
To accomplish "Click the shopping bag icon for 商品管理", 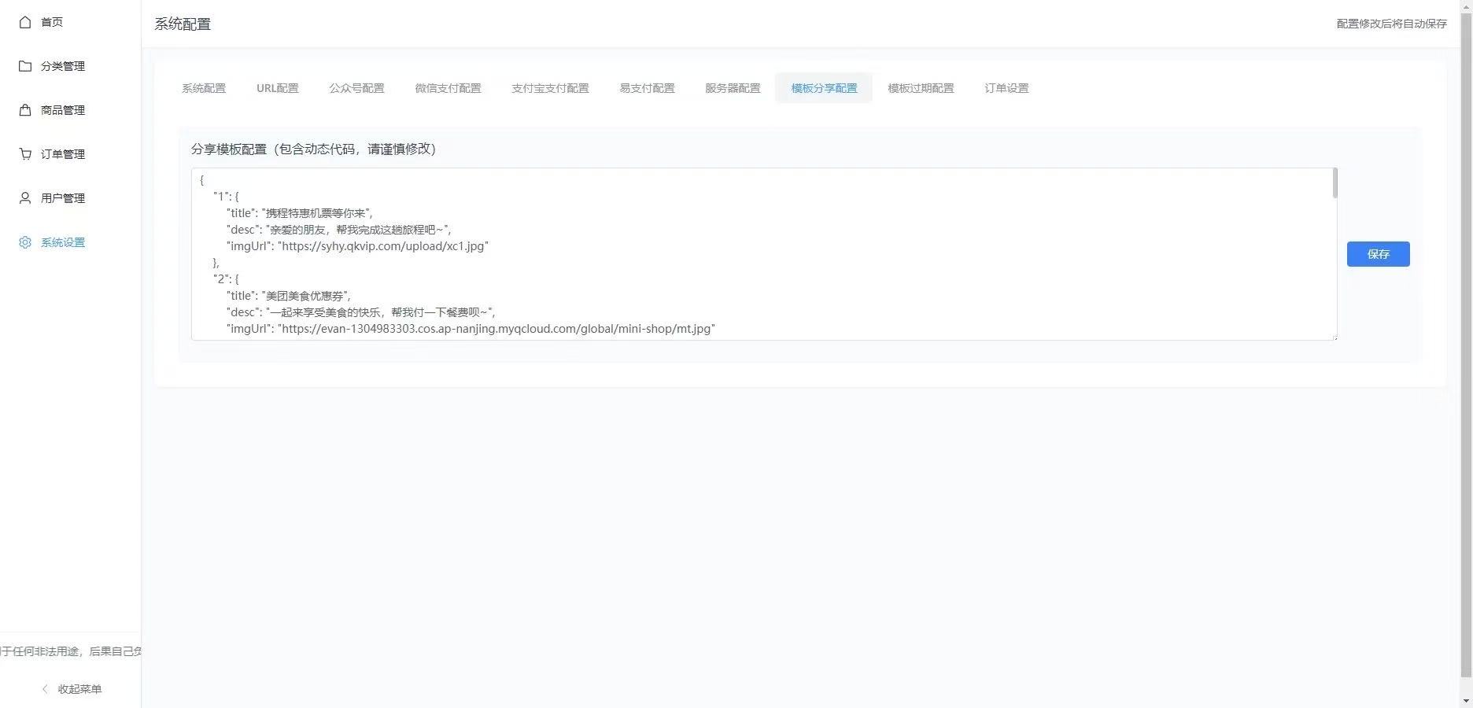I will [x=25, y=110].
